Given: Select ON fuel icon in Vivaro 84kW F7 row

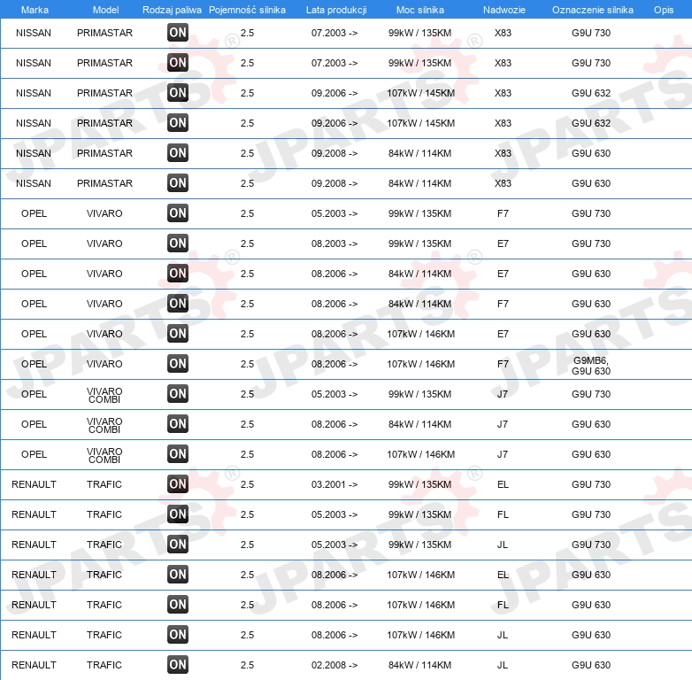Looking at the screenshot, I should (x=177, y=304).
